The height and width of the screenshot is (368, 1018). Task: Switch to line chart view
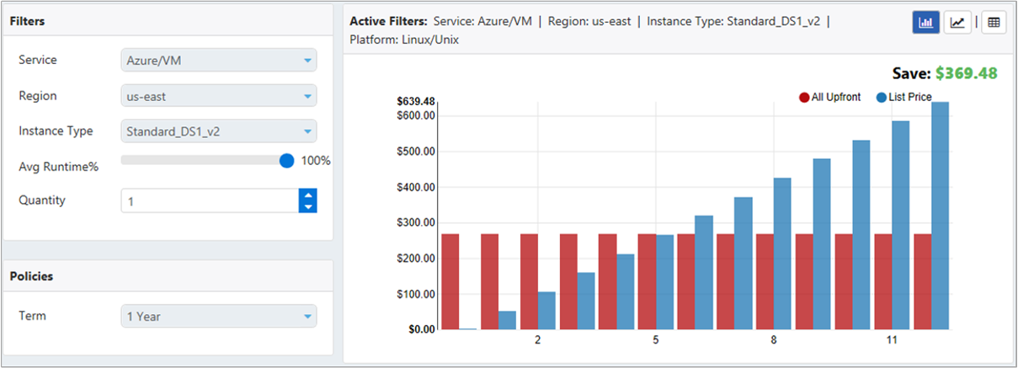[x=957, y=22]
